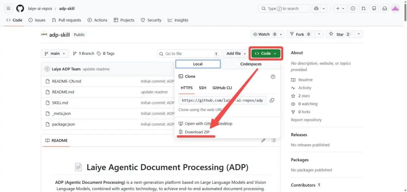This screenshot has height=192, width=407.
Task: Open the Copilot icon in header
Action: pyautogui.click(x=316, y=8)
